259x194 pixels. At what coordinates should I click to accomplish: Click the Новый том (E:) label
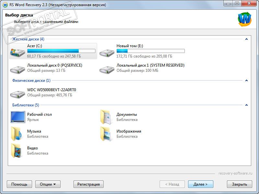(x=130, y=46)
